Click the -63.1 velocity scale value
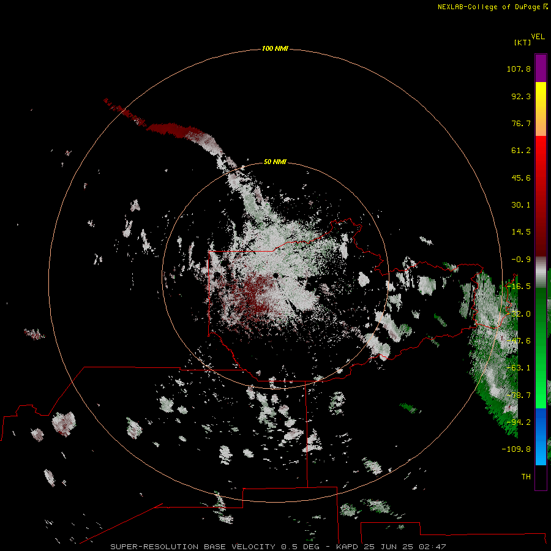 pyautogui.click(x=519, y=368)
